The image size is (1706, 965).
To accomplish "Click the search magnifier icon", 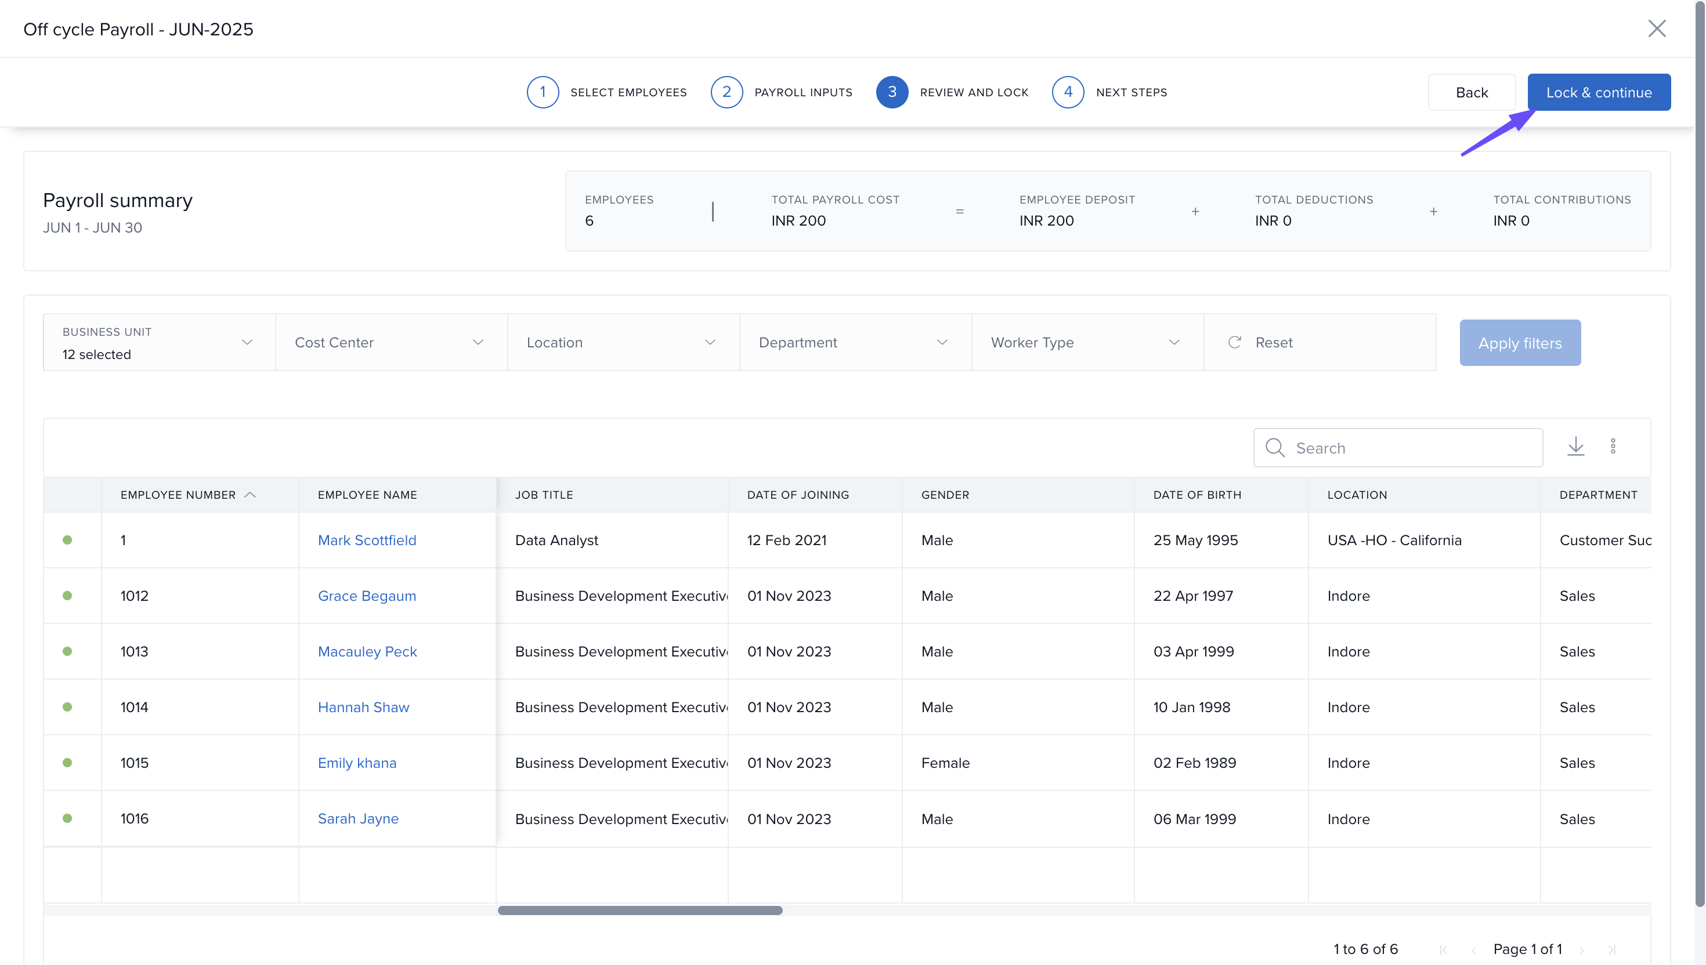I will click(x=1274, y=447).
